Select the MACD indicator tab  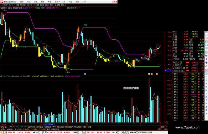pos(12,127)
